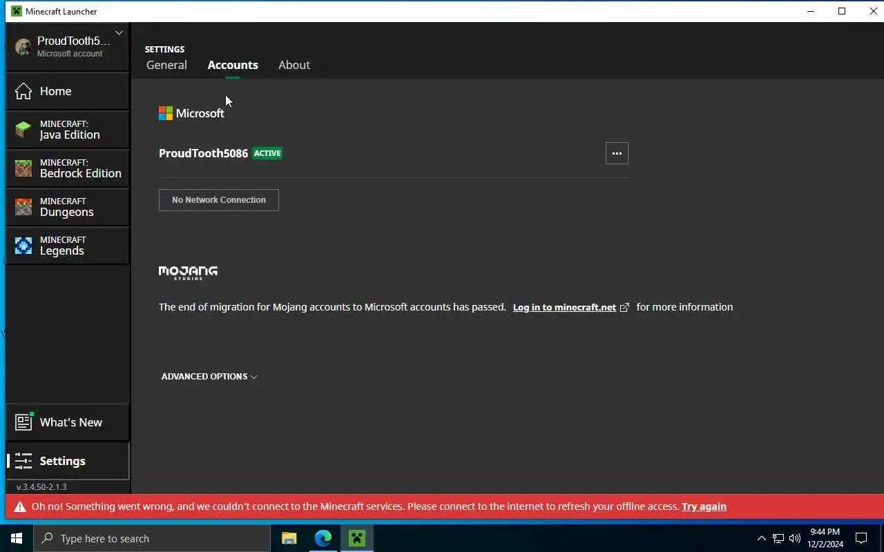The width and height of the screenshot is (884, 552).
Task: Click the volume speaker tray icon
Action: 794,539
